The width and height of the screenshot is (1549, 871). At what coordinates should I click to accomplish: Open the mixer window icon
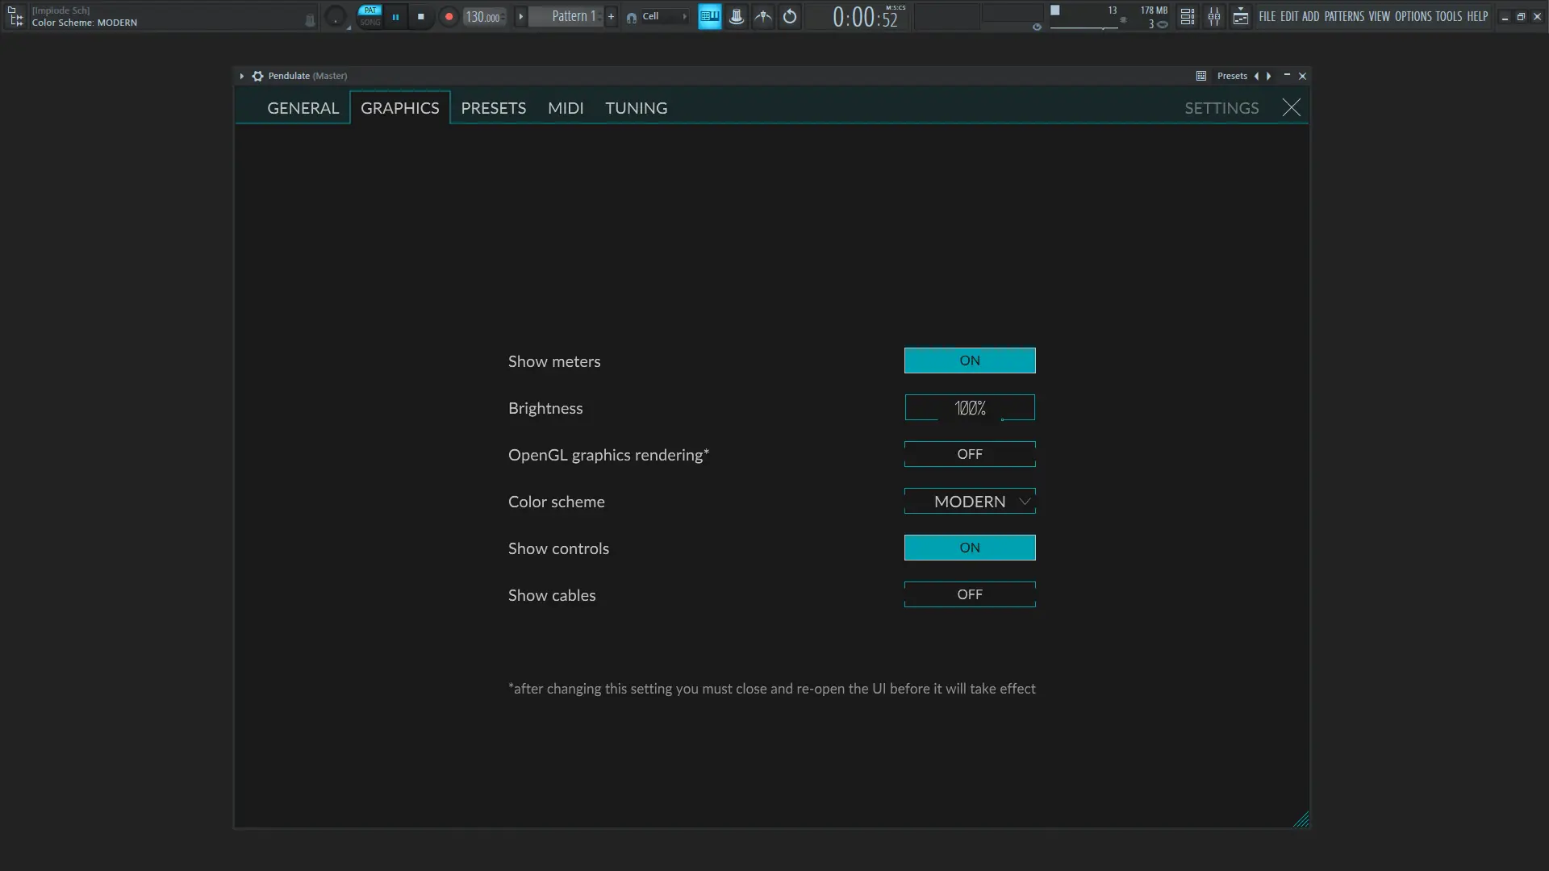1213,16
